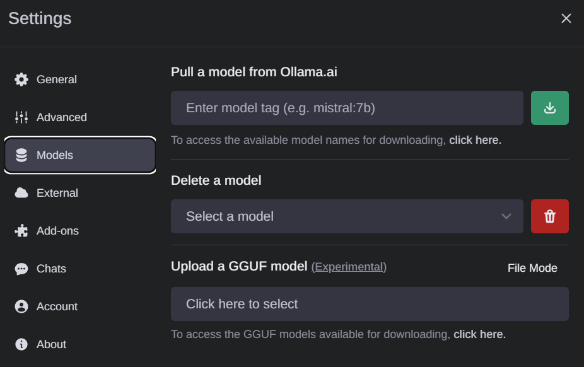Click the General gear icon
Image resolution: width=584 pixels, height=367 pixels.
[x=21, y=79]
